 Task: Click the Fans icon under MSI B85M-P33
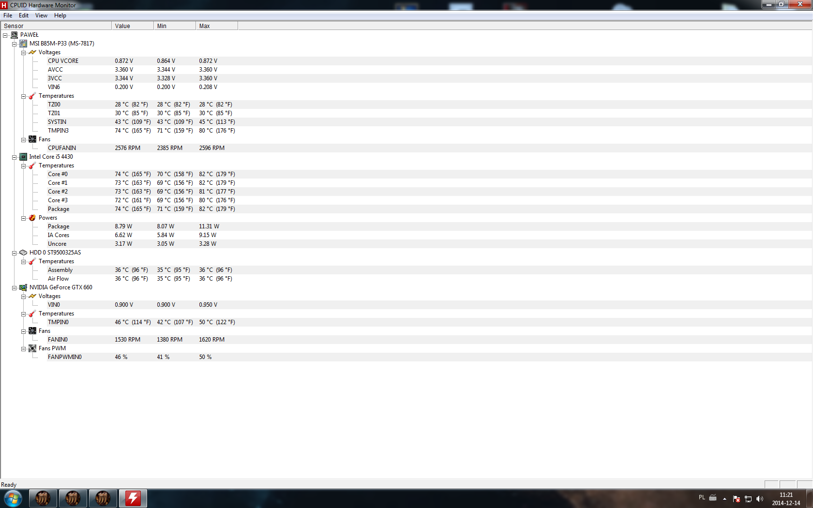point(32,139)
